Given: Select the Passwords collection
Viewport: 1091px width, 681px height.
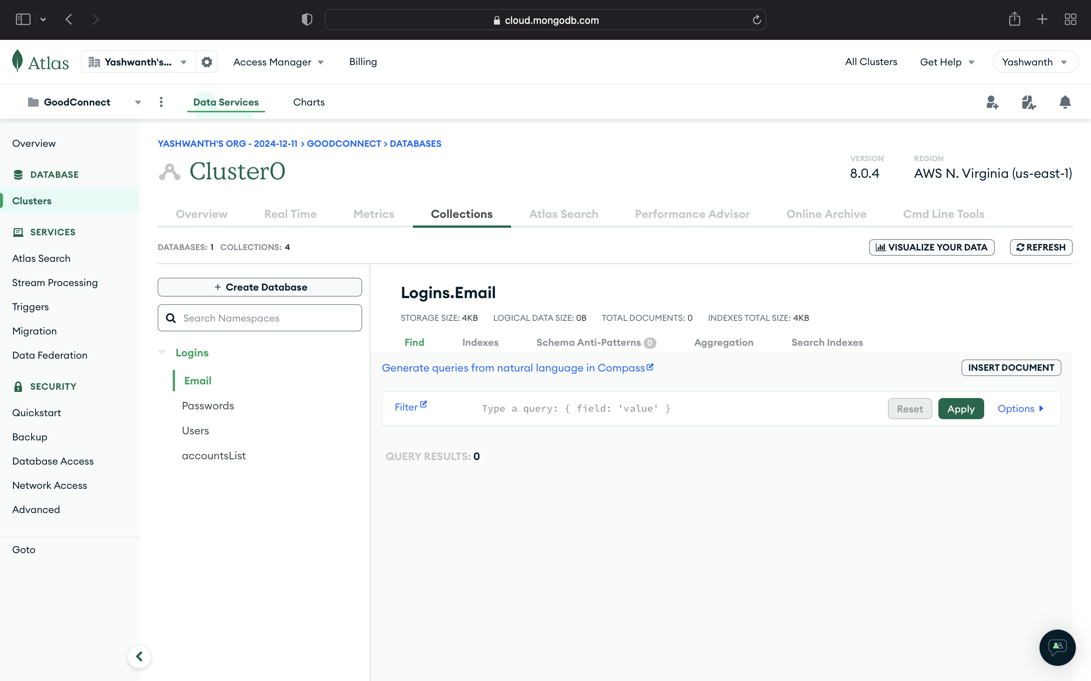Looking at the screenshot, I should coord(208,406).
